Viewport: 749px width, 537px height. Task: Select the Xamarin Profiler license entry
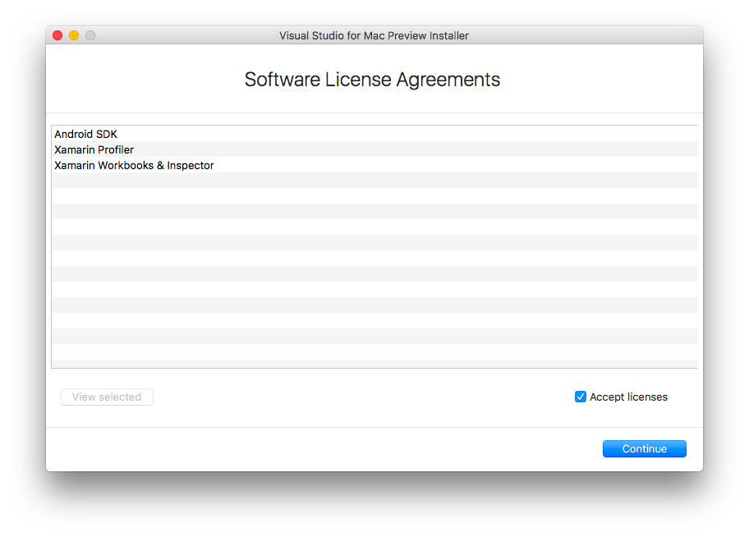374,149
